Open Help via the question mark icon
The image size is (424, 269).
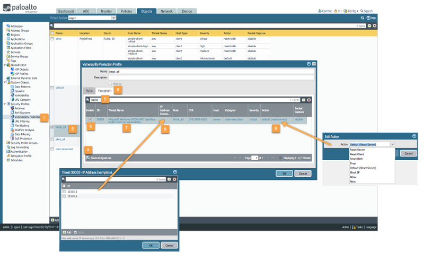pyautogui.click(x=368, y=18)
